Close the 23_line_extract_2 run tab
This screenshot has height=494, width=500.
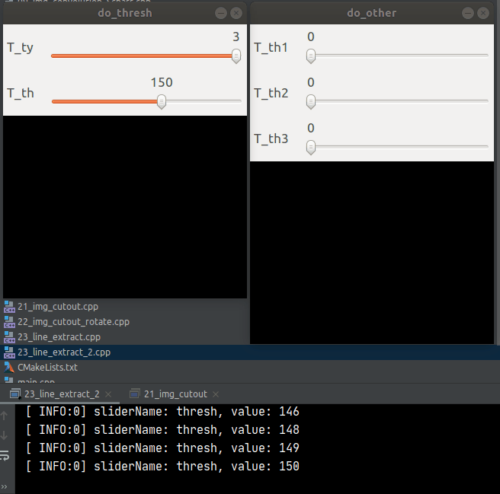pos(108,394)
